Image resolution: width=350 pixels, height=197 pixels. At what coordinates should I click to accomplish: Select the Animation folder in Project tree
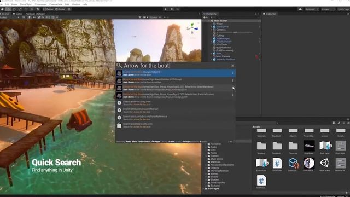215,144
